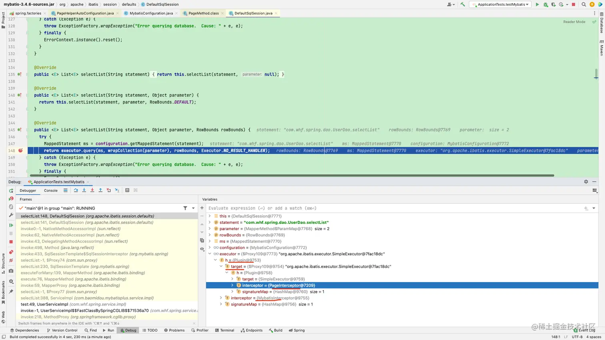Open View Breakpoints icon
The height and width of the screenshot is (340, 605).
point(11,252)
